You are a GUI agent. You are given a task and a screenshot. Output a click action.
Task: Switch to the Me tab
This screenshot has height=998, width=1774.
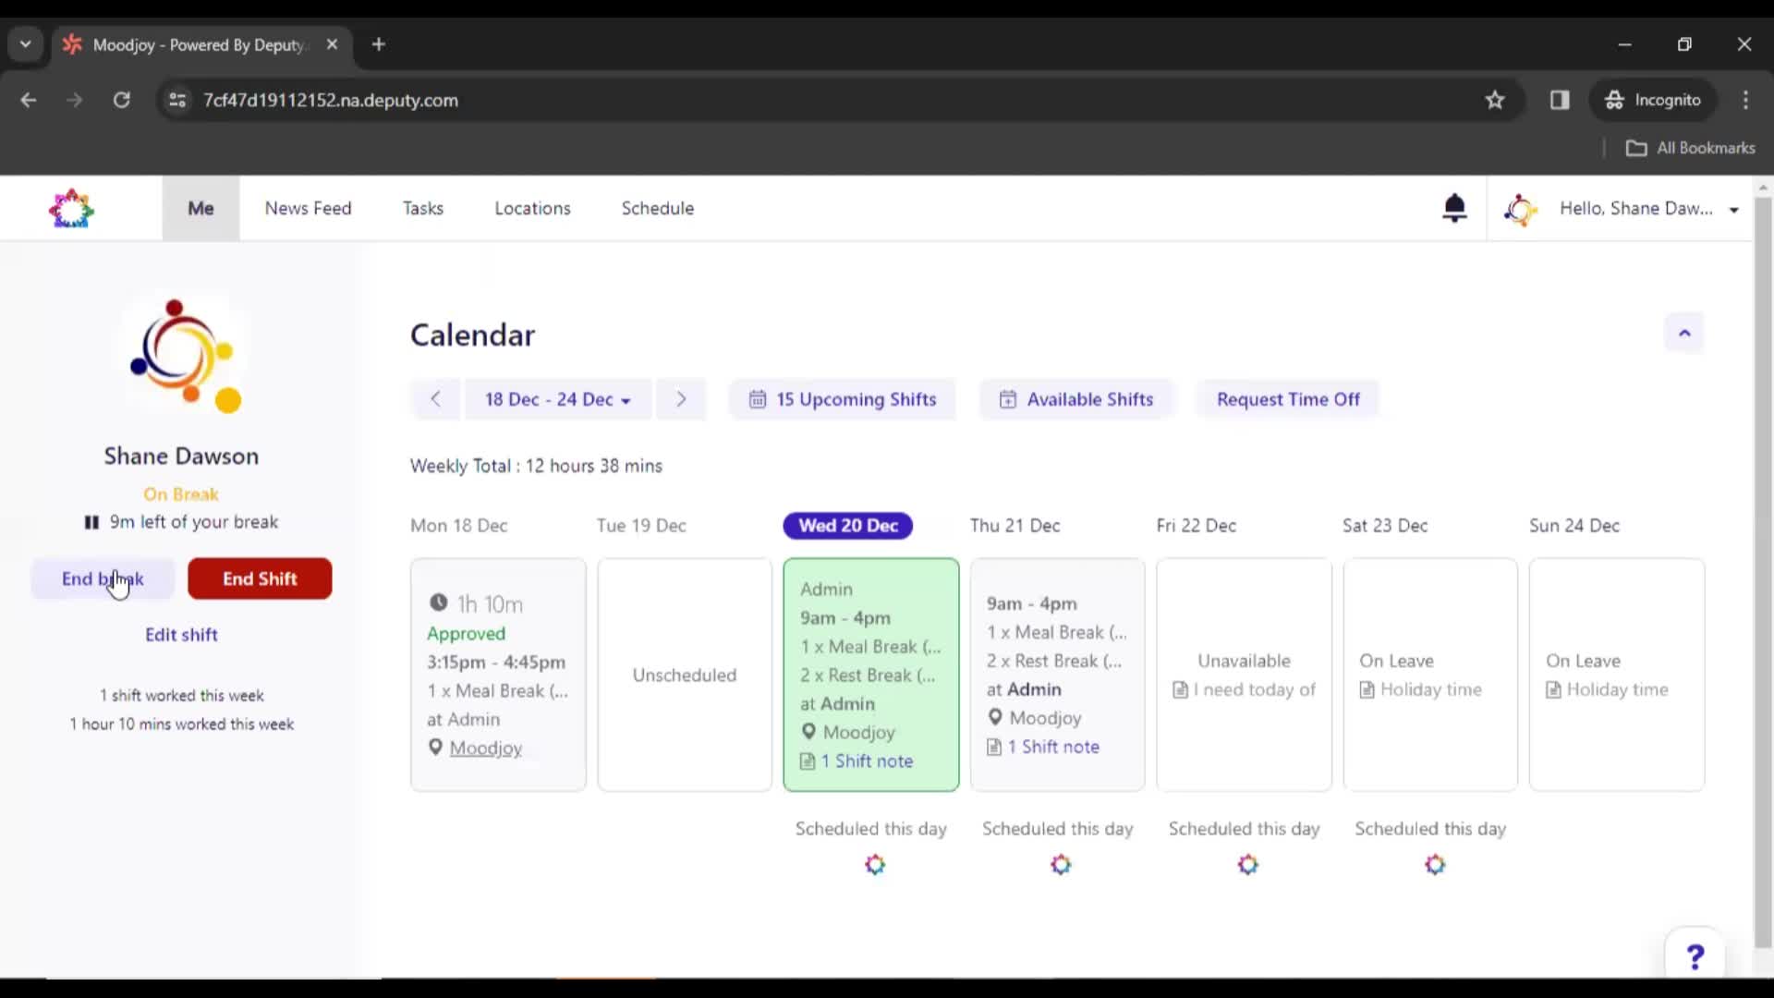point(200,208)
